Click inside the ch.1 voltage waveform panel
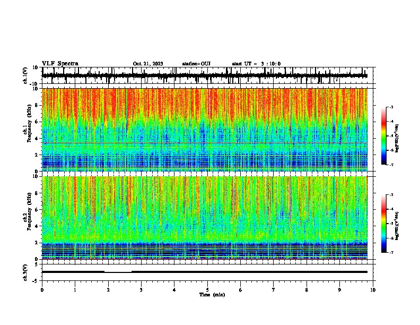Image resolution: width=420 pixels, height=325 pixels. (207, 75)
